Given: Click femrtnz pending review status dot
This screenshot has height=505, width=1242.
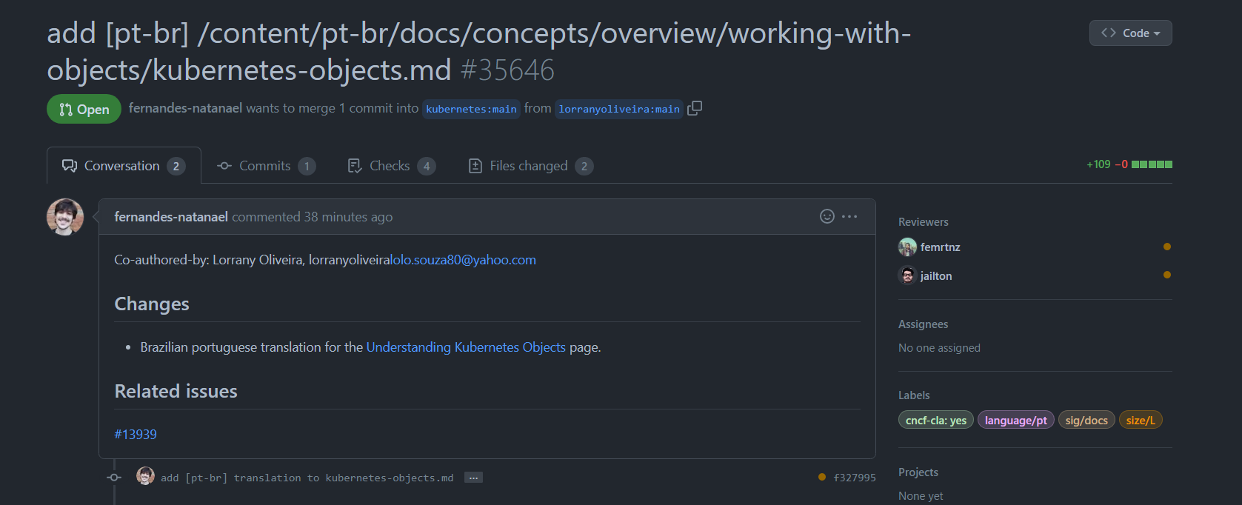Looking at the screenshot, I should click(1167, 247).
